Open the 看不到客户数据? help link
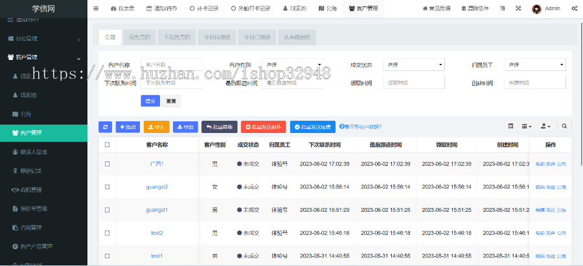 (x=361, y=127)
